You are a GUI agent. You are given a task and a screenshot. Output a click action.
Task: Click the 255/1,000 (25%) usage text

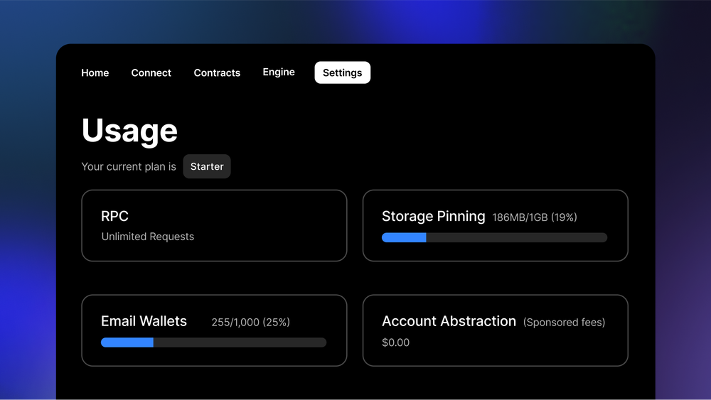pos(250,323)
